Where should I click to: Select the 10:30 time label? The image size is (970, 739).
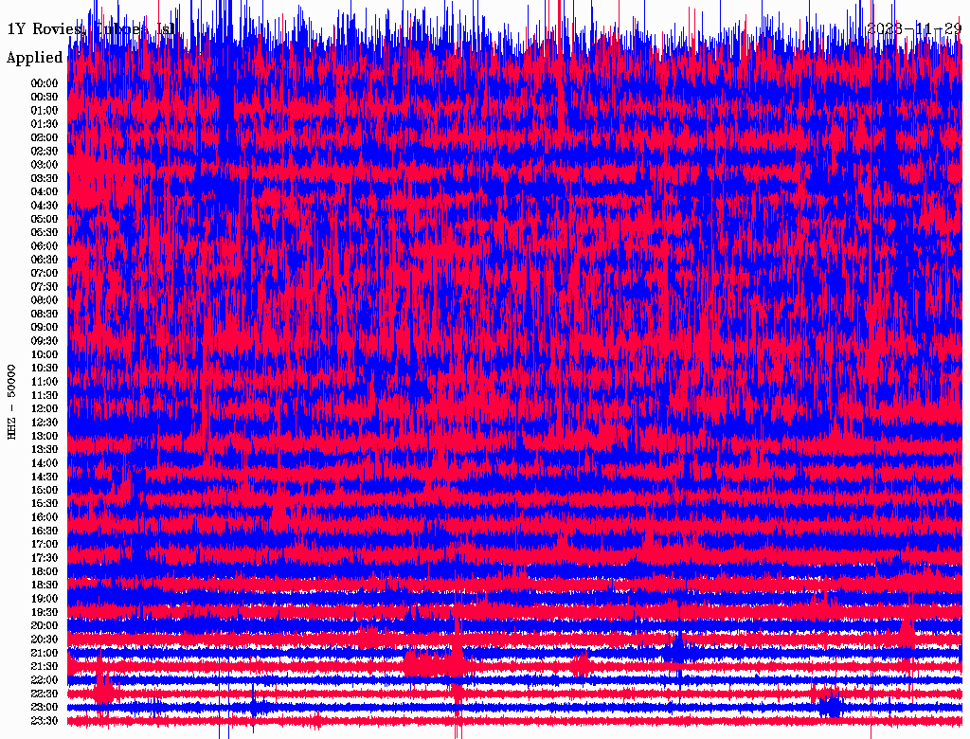(45, 369)
